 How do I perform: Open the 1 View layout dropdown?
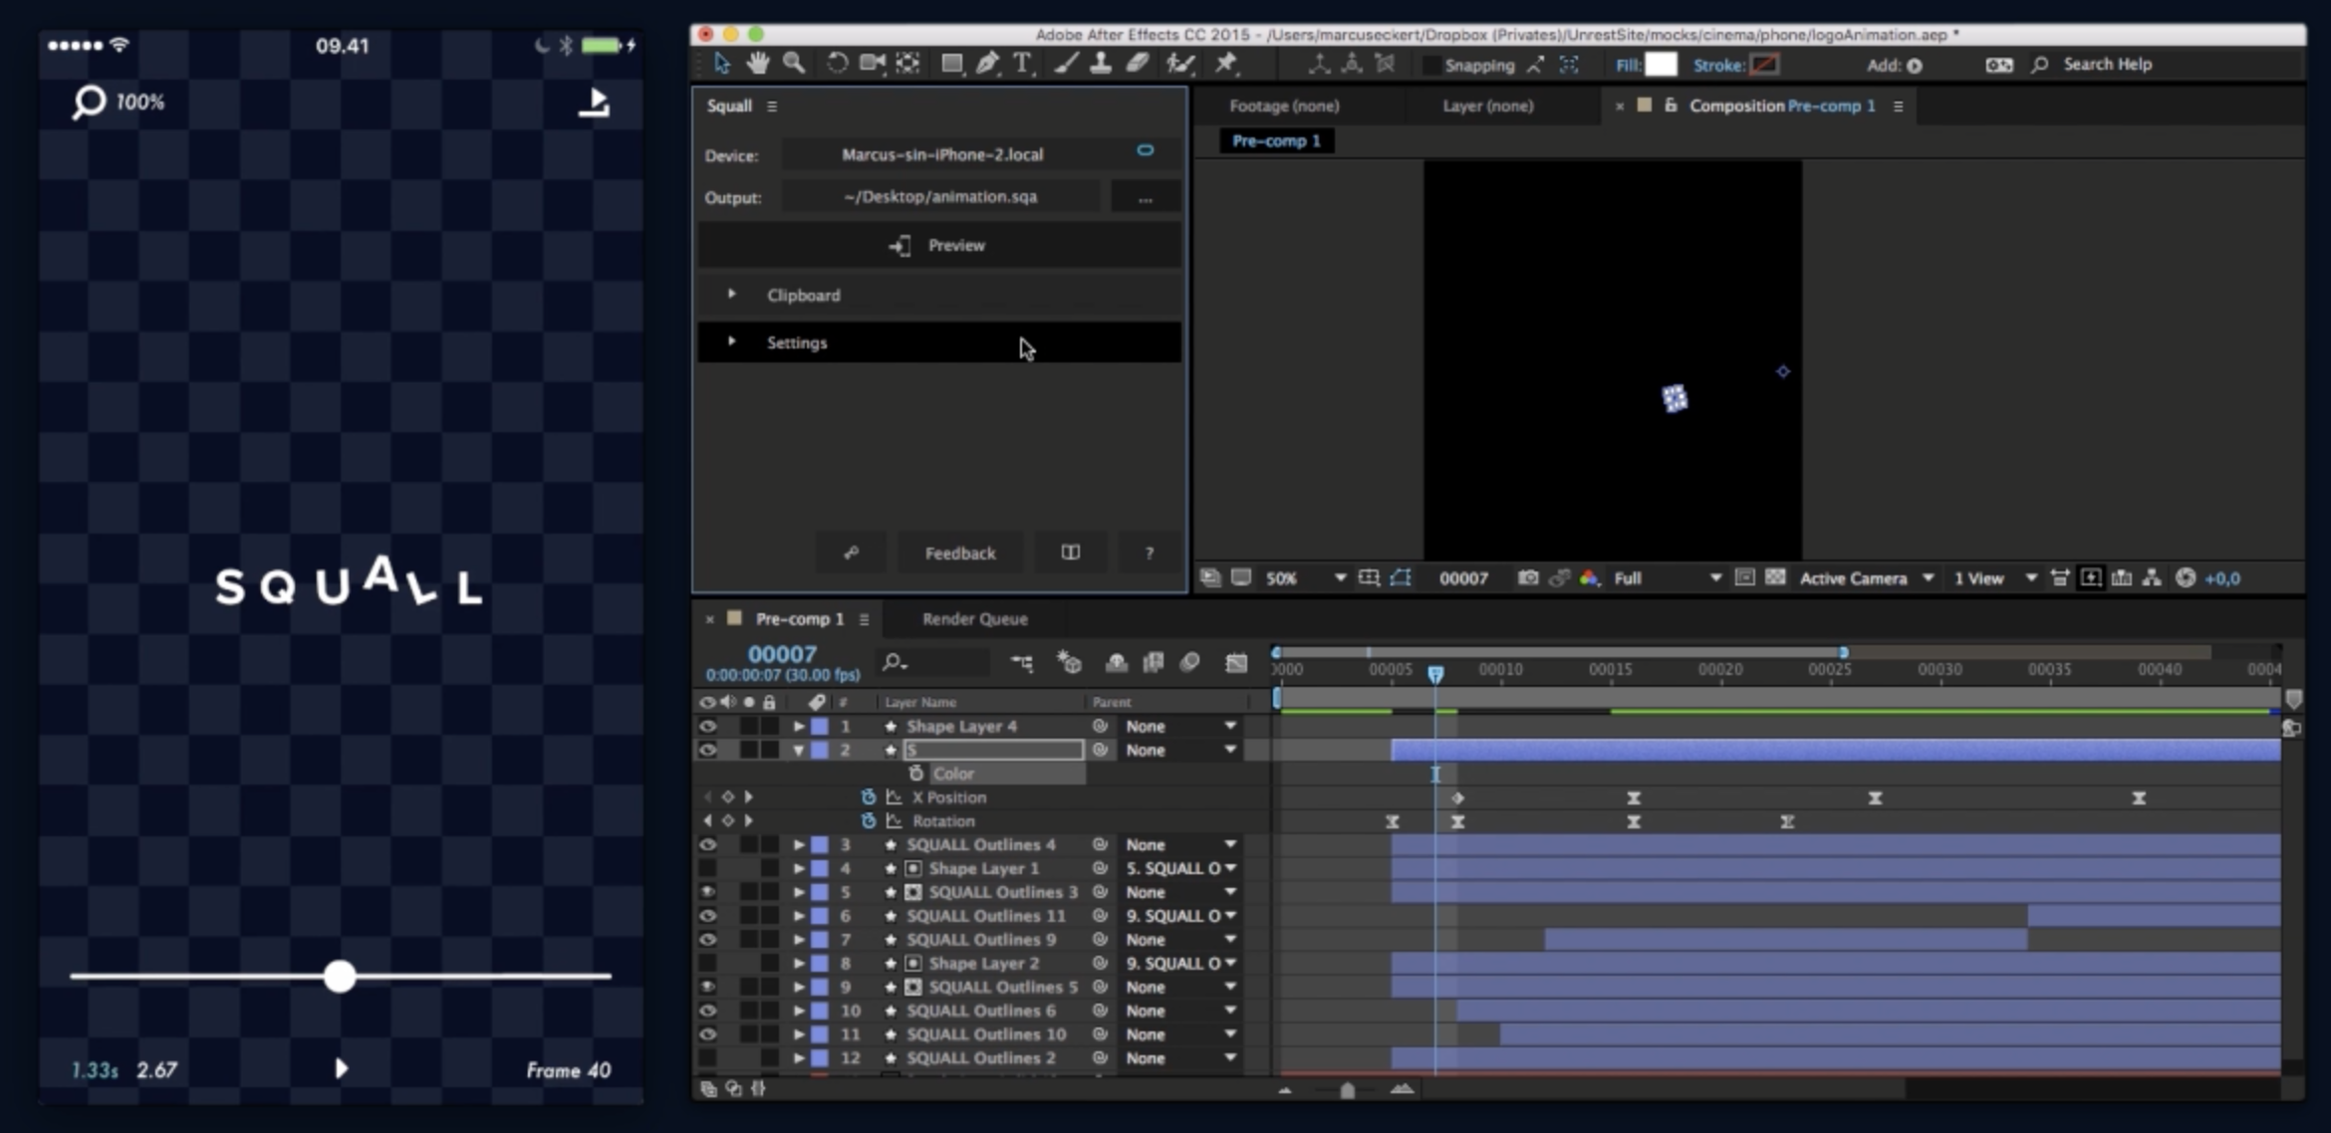pyautogui.click(x=1995, y=578)
